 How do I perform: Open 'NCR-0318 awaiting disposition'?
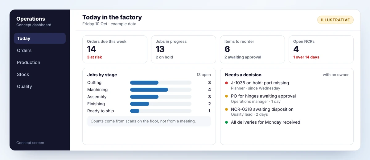(x=262, y=109)
